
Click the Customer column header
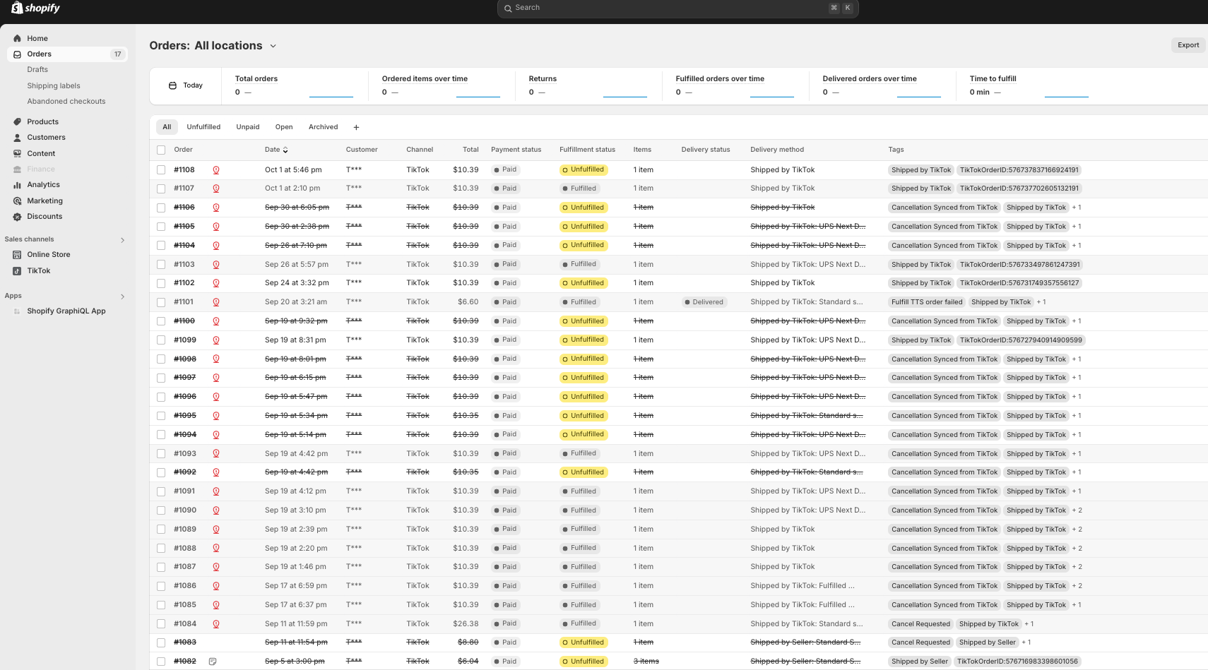point(362,150)
